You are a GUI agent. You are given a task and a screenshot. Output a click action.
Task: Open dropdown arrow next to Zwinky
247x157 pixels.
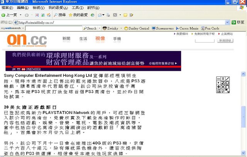click(x=121, y=28)
